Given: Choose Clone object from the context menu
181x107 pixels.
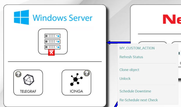Looking at the screenshot, I should 129,70.
